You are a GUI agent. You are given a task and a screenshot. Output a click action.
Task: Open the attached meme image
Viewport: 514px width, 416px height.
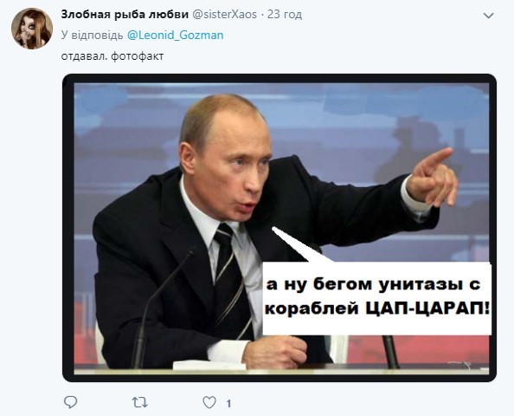click(x=279, y=228)
